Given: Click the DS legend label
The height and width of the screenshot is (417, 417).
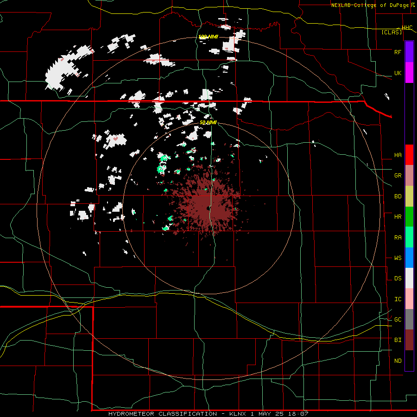Looking at the screenshot, I should [398, 278].
